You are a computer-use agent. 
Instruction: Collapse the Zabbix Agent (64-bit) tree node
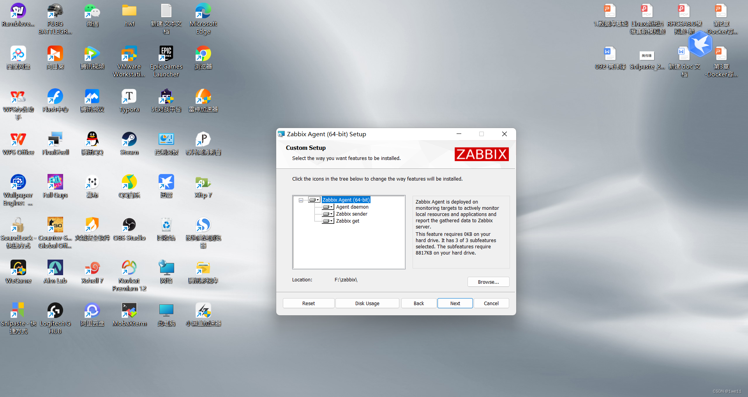point(301,200)
